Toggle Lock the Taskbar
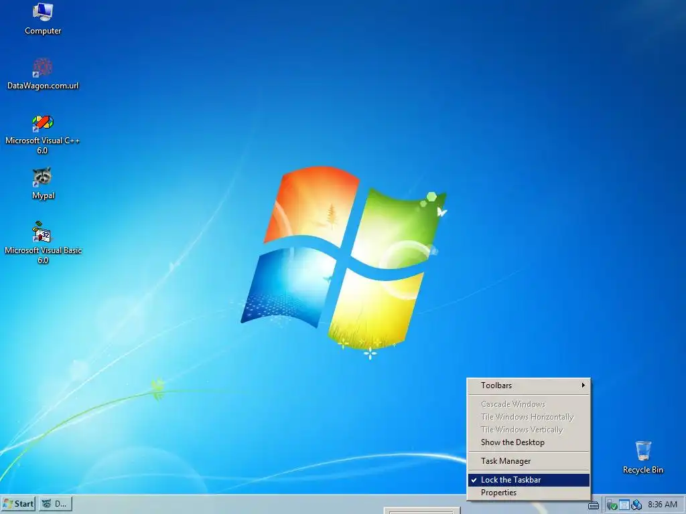The image size is (686, 514). 529,480
